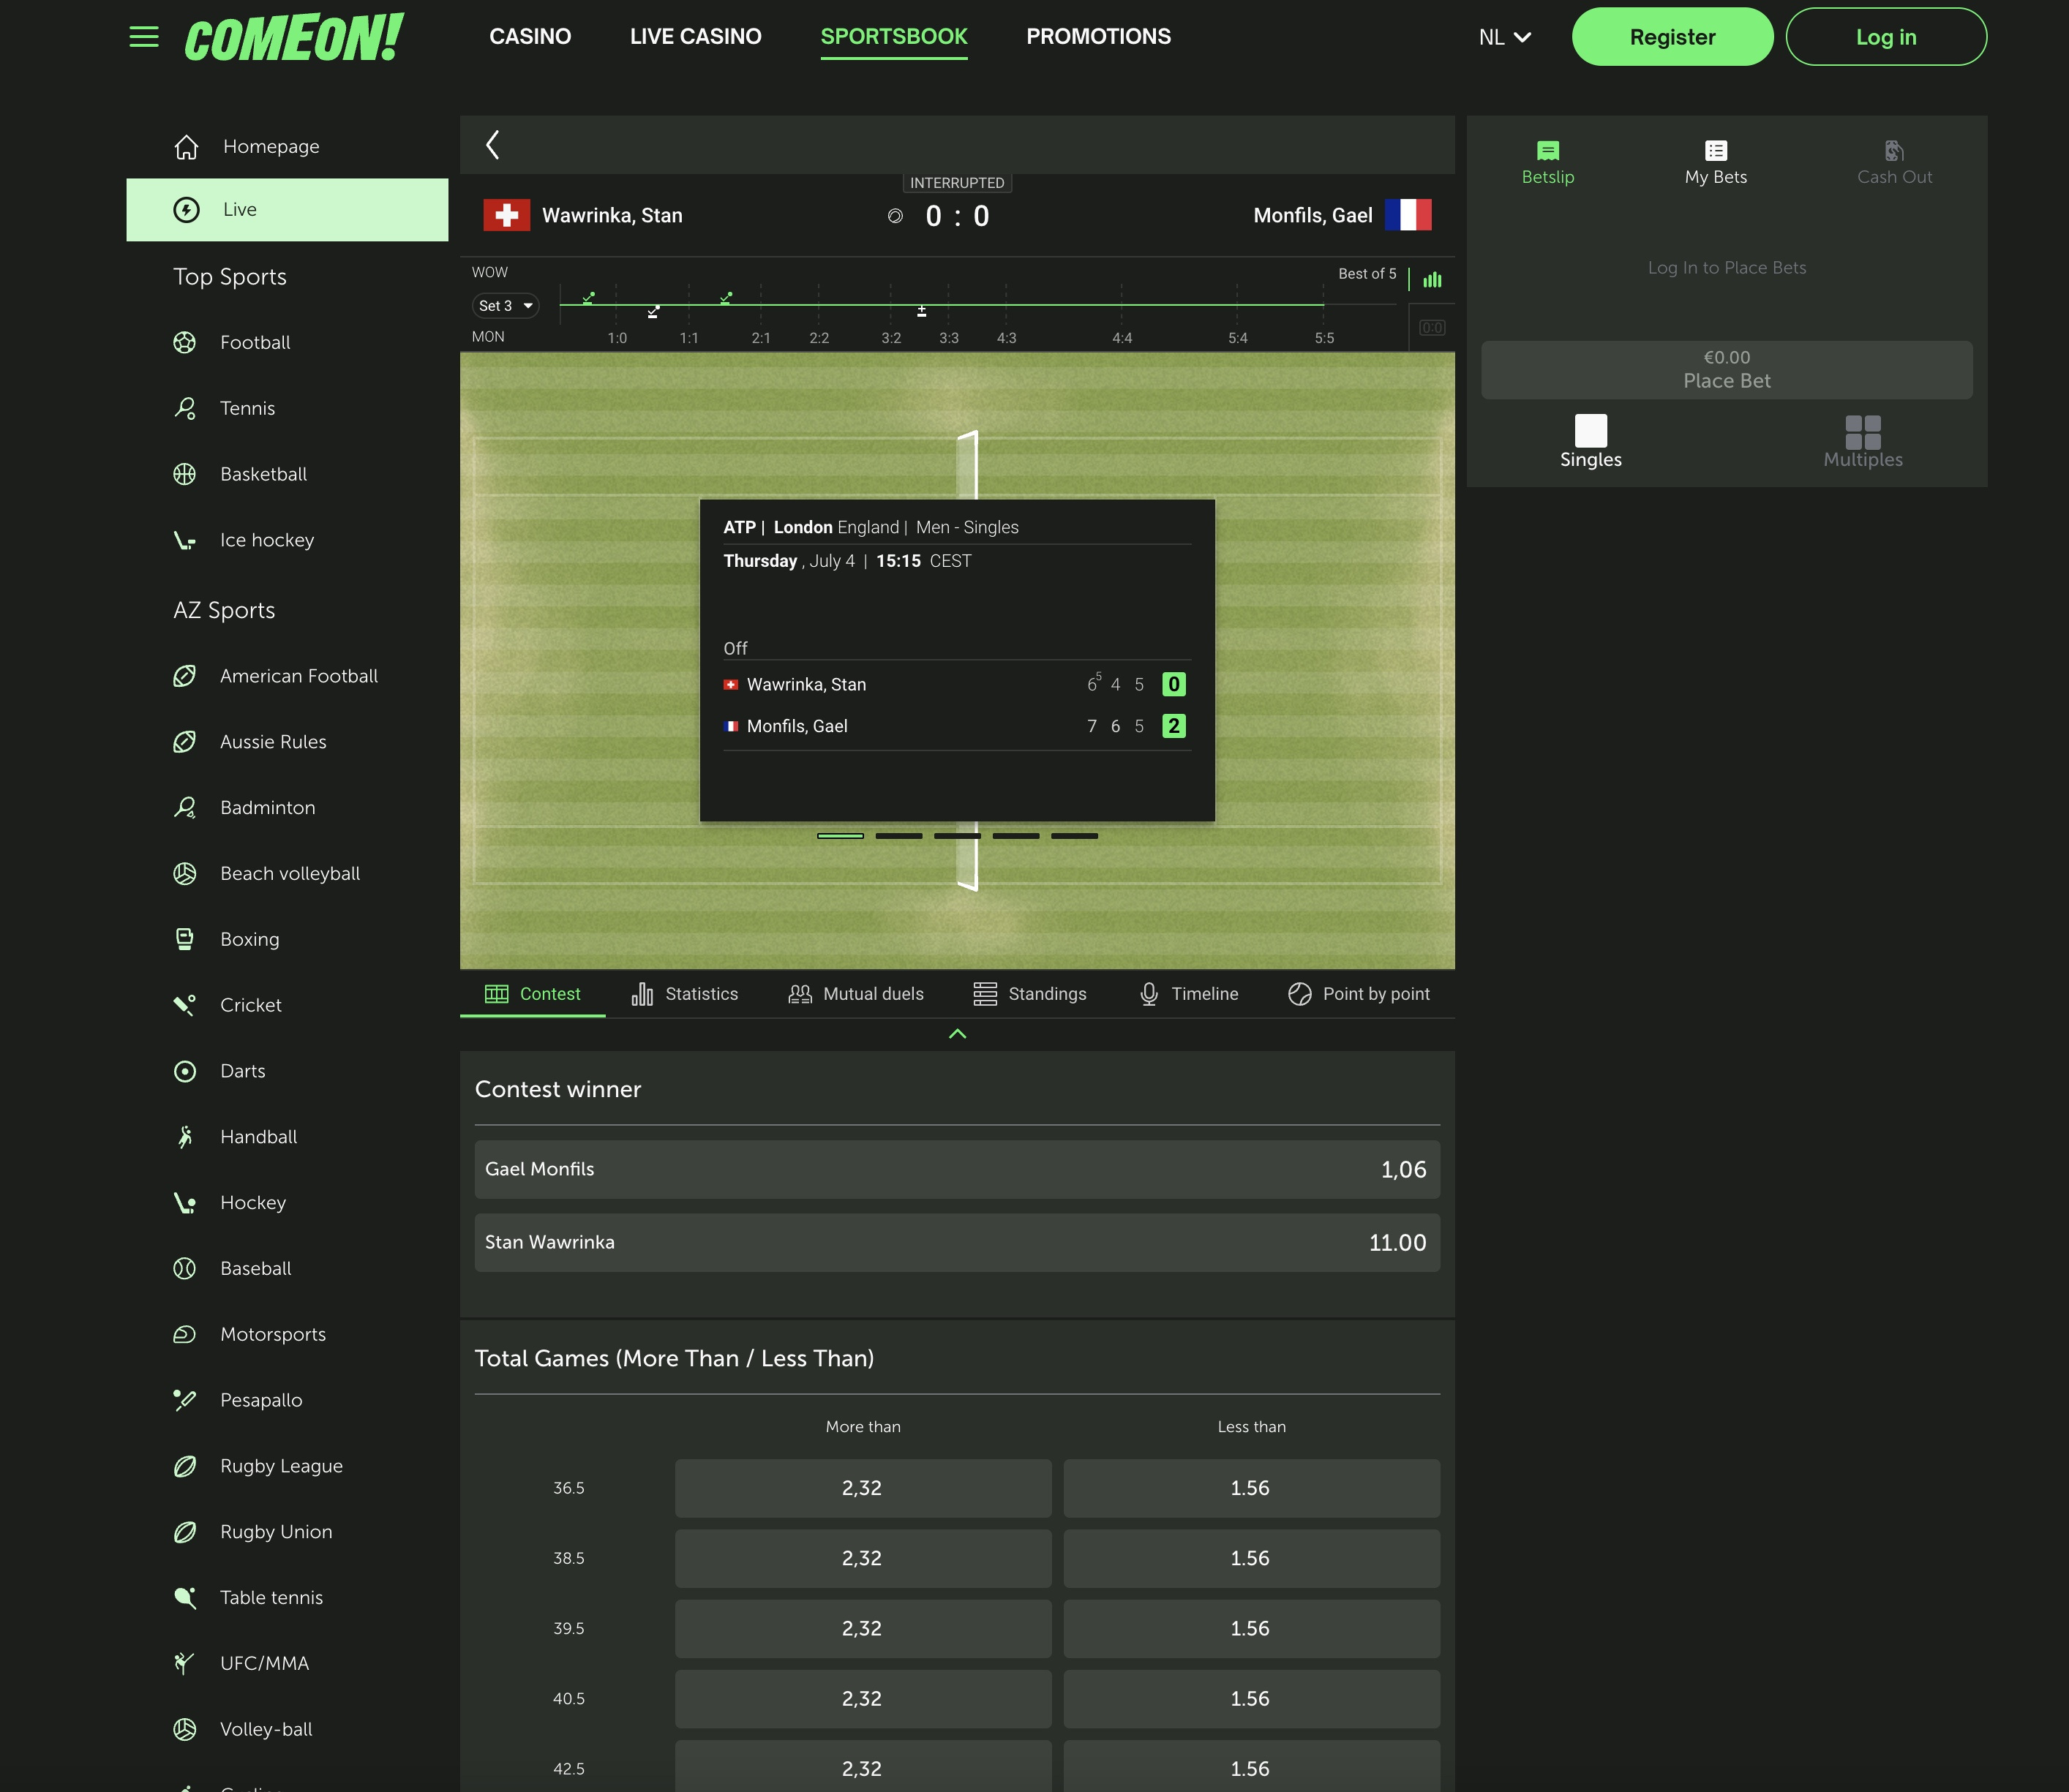
Task: Open Darts in the sidebar
Action: pyautogui.click(x=242, y=1071)
